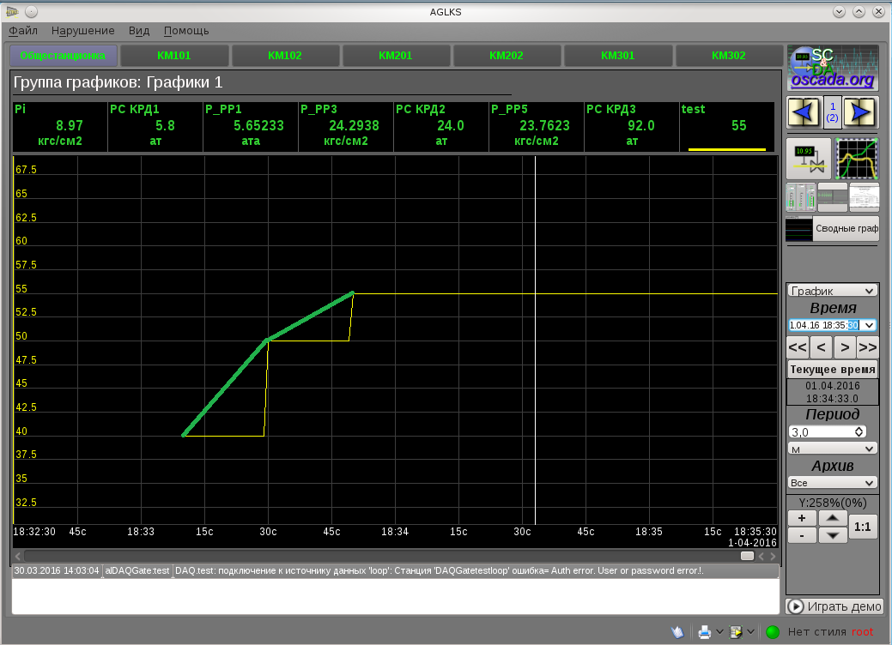Open the period units dropdown
This screenshot has height=645, width=892.
(832, 449)
